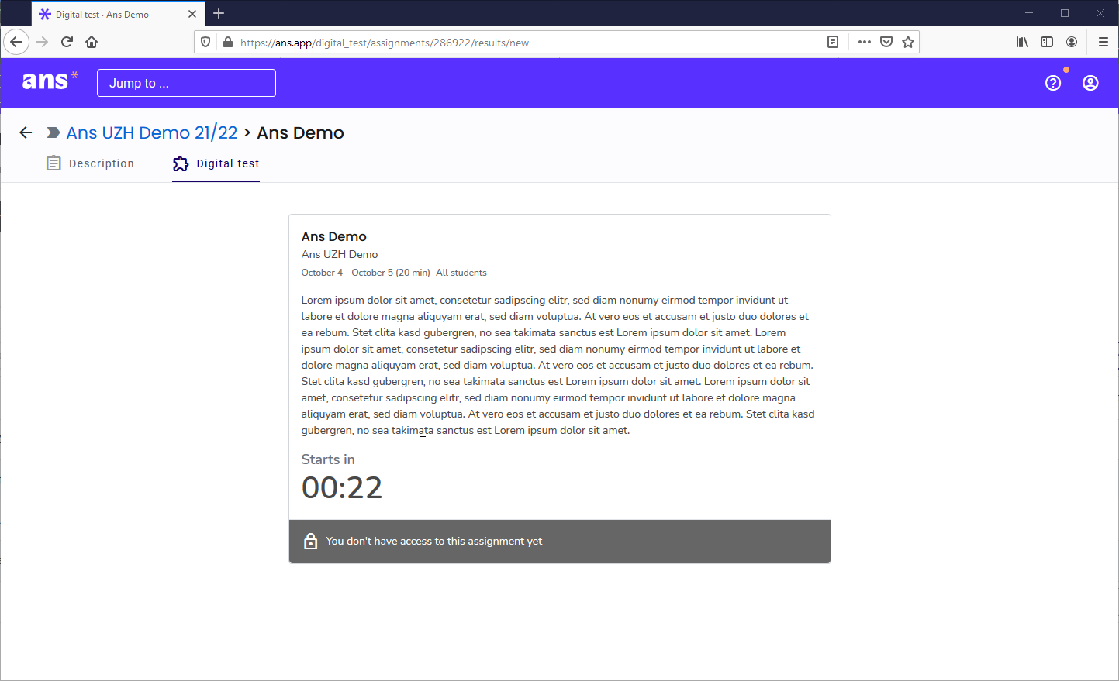Go to the browser home page icon
The height and width of the screenshot is (681, 1119).
click(92, 42)
